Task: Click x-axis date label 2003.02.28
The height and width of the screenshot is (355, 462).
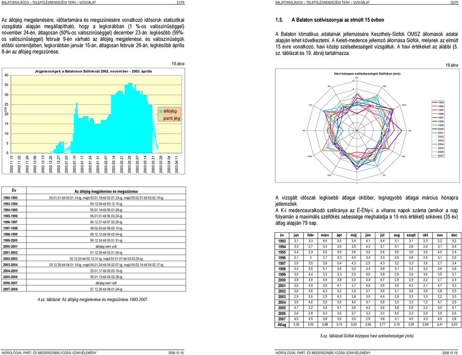Action: click(129, 164)
